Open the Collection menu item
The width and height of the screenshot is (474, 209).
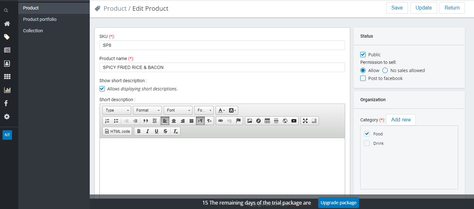pos(54,31)
